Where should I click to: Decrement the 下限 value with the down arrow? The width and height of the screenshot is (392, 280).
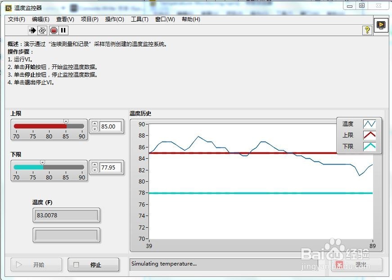[x=95, y=170]
